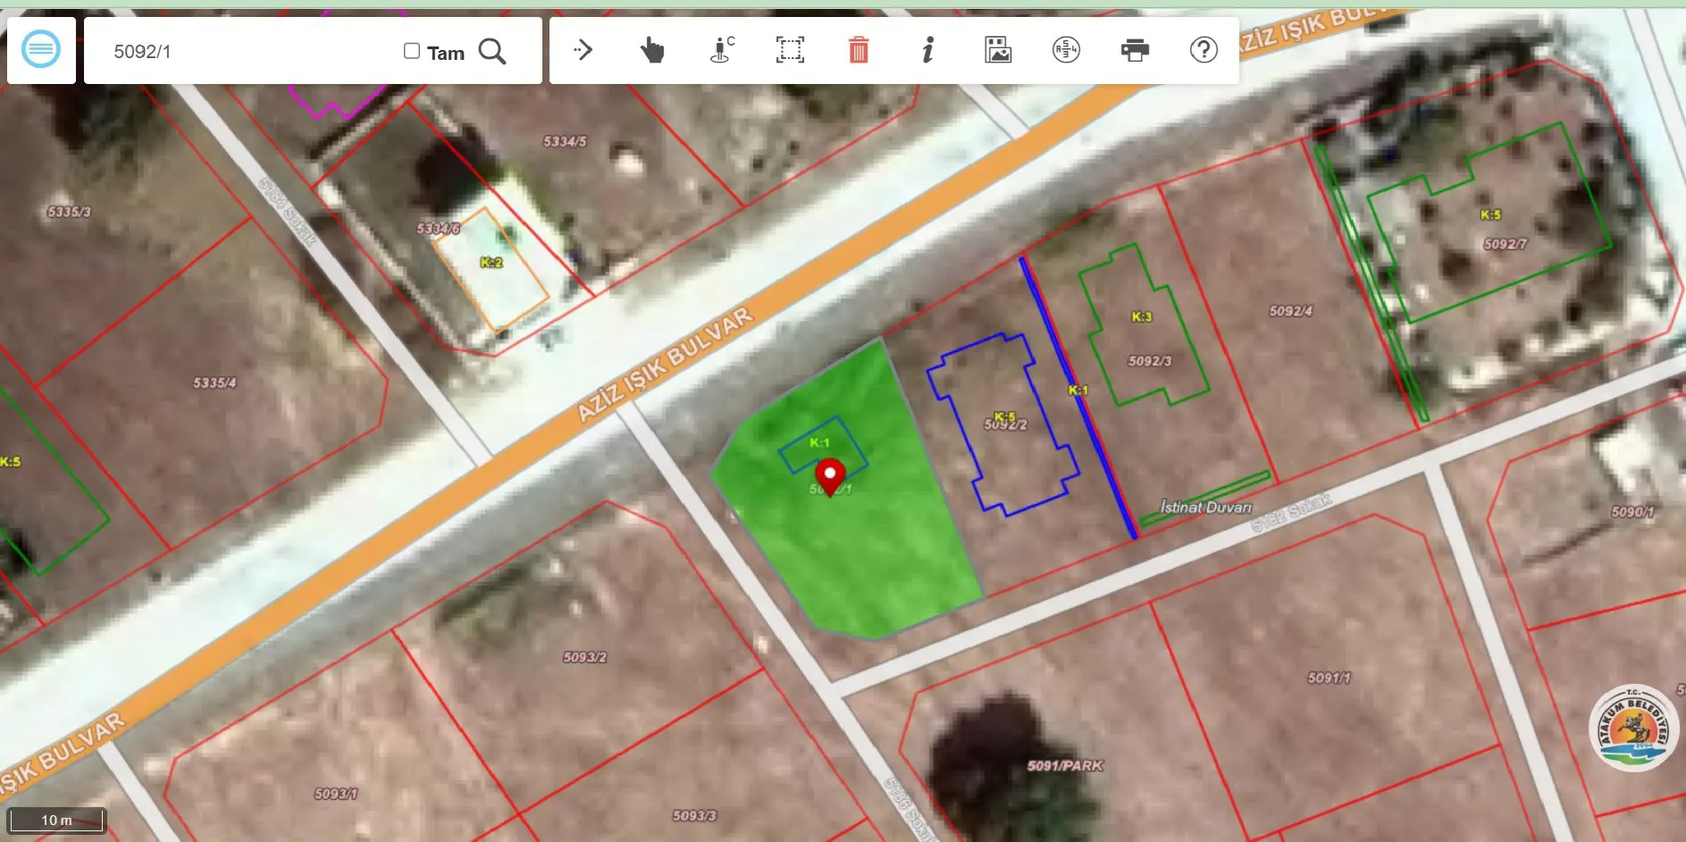Enable the Tam checkbox
Viewport: 1686px width, 842px height.
(412, 51)
